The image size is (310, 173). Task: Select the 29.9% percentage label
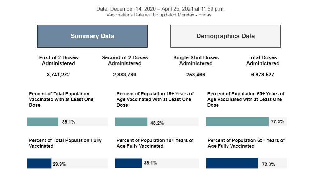[59, 164]
